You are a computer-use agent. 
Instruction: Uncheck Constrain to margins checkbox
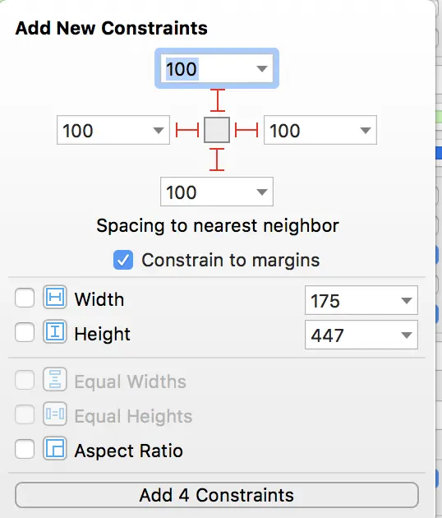click(123, 260)
